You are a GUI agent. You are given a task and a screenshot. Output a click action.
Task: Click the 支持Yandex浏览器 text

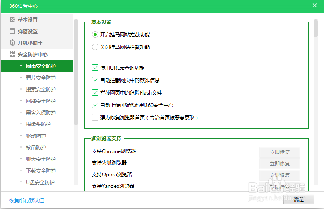click(x=113, y=186)
